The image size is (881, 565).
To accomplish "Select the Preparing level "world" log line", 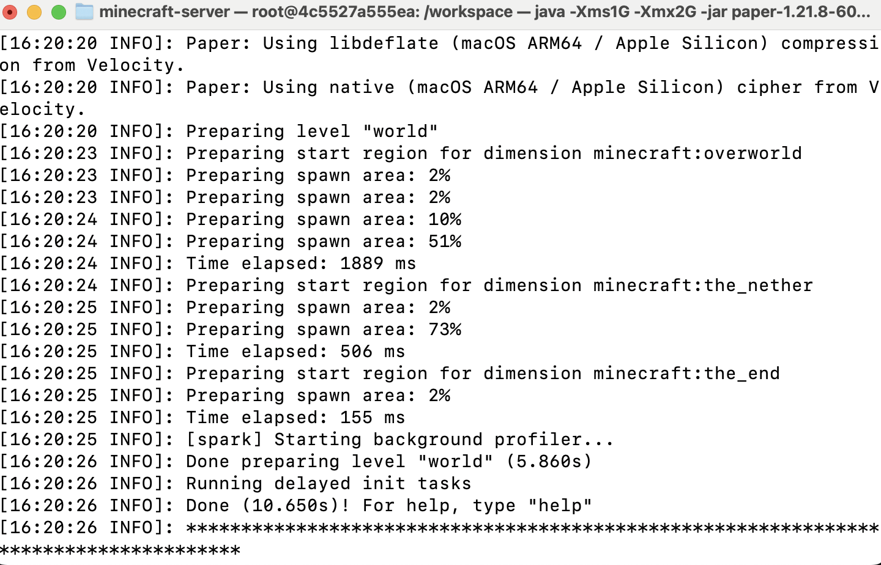I will point(311,131).
